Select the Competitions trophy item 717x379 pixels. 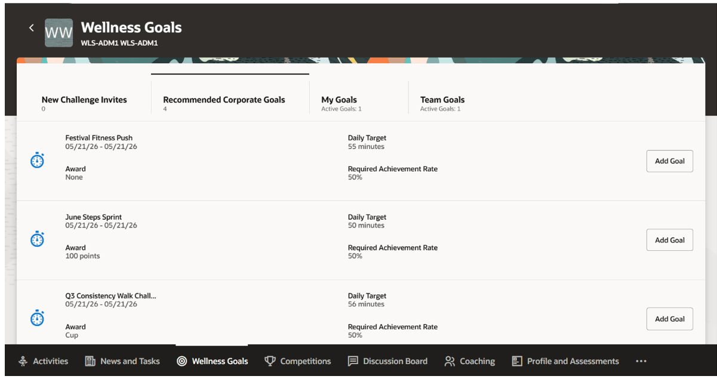297,361
